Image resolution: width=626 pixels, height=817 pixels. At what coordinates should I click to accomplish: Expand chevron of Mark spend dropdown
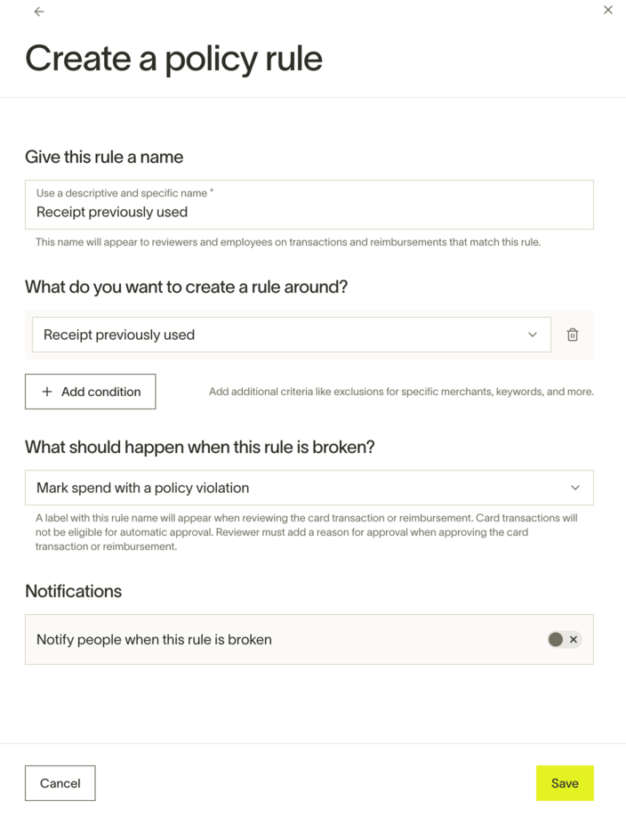coord(575,488)
